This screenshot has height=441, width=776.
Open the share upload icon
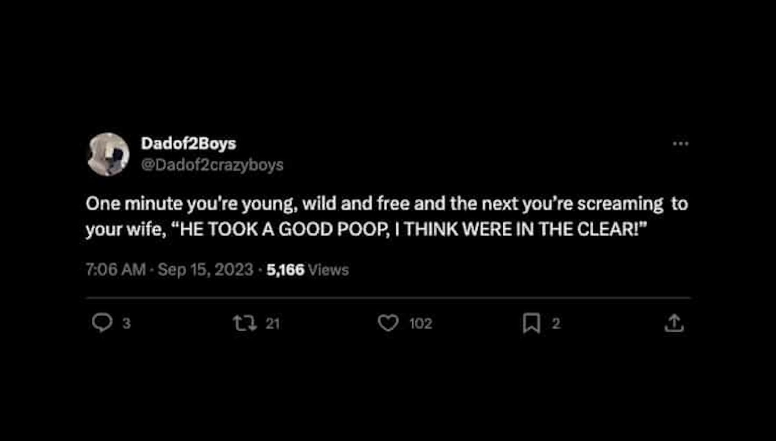coord(674,323)
